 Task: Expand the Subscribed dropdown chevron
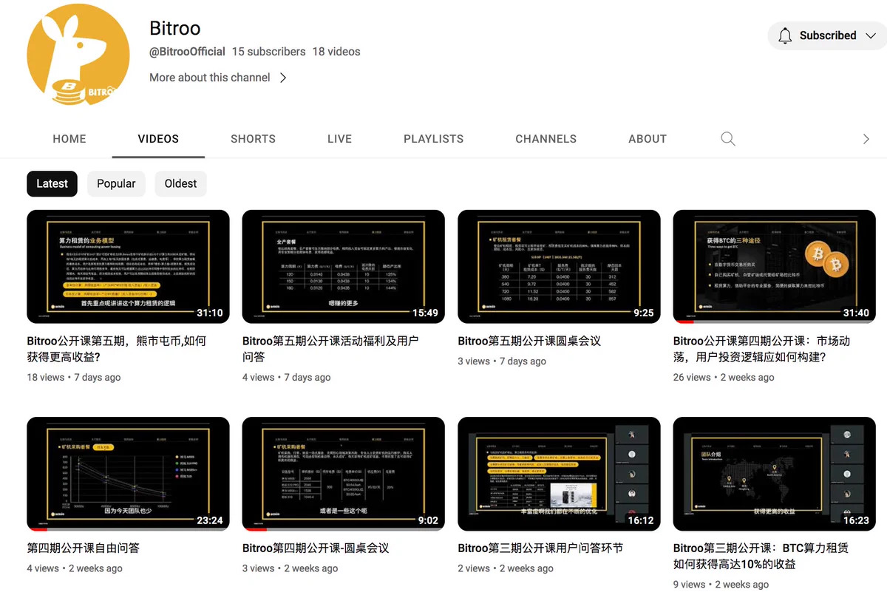pyautogui.click(x=871, y=35)
